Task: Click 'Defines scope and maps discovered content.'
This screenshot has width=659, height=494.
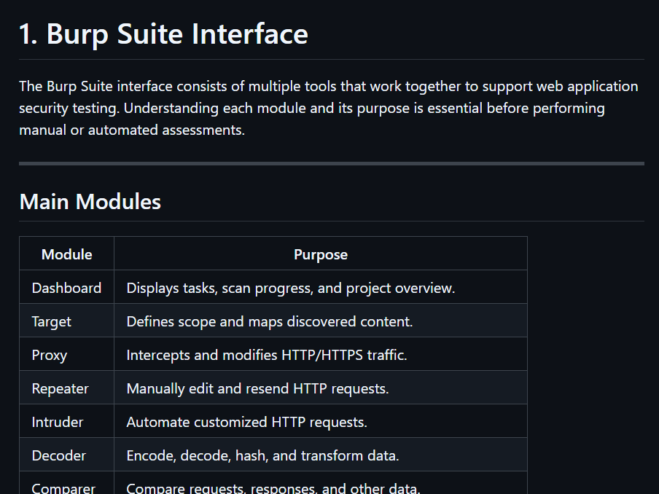Action: point(270,321)
